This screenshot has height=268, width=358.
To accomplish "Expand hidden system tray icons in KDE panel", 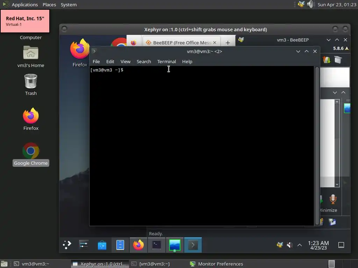I will tap(300, 245).
